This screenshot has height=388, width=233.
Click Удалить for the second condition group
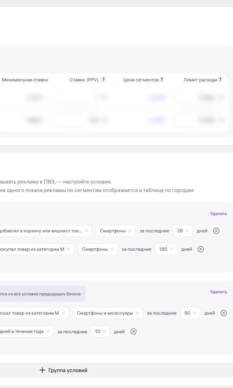(x=218, y=292)
